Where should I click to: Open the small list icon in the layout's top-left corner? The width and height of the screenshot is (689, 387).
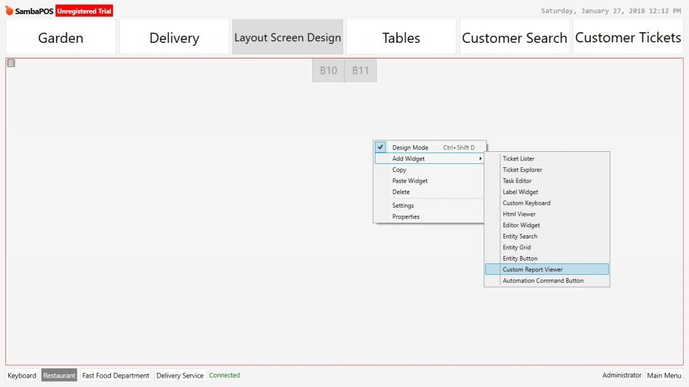point(11,63)
